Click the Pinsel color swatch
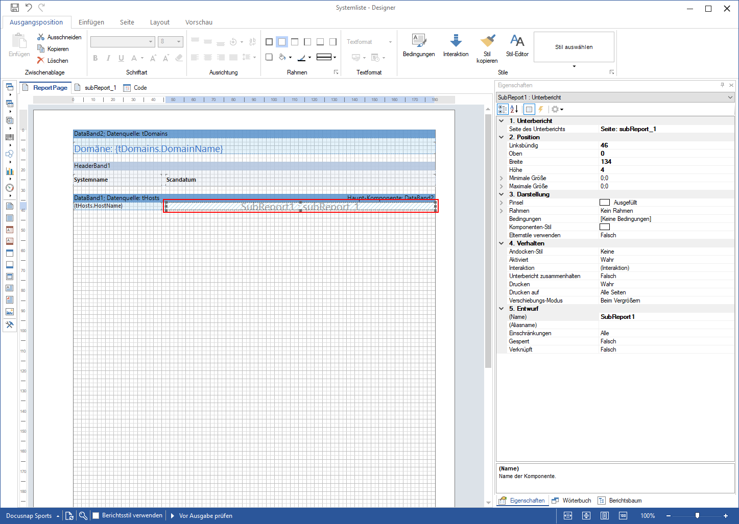This screenshot has width=739, height=524. point(605,203)
